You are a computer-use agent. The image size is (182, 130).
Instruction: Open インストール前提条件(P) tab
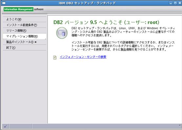pos(25,25)
